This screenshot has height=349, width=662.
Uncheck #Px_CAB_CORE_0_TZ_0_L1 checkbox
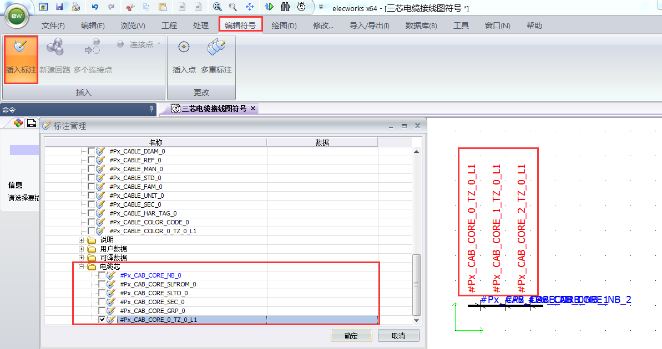tap(102, 319)
